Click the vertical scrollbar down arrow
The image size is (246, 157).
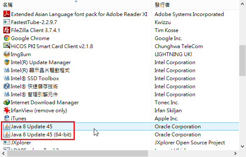tap(242, 146)
